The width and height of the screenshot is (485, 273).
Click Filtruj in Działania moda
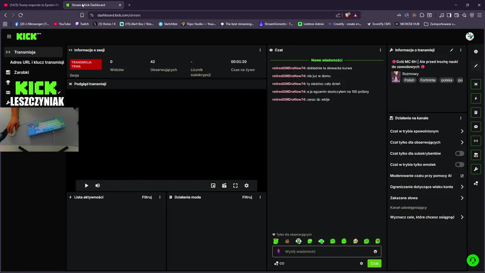(247, 197)
